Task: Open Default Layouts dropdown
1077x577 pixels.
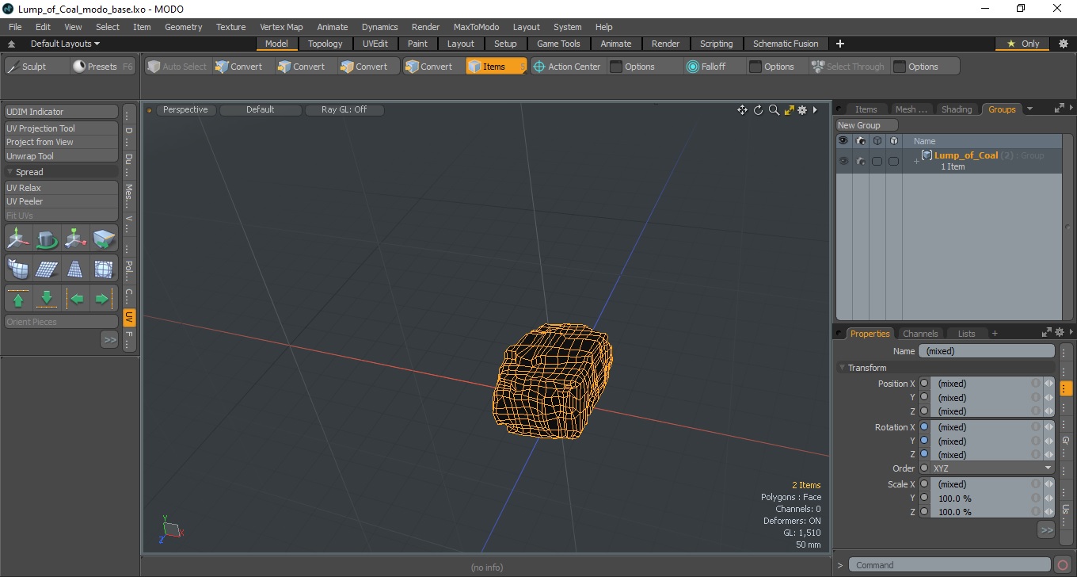Action: point(66,44)
